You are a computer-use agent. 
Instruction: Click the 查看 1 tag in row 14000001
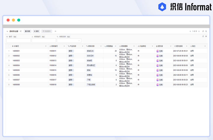coord(71,51)
